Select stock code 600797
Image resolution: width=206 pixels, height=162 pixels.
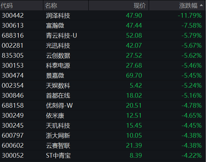[13, 135]
